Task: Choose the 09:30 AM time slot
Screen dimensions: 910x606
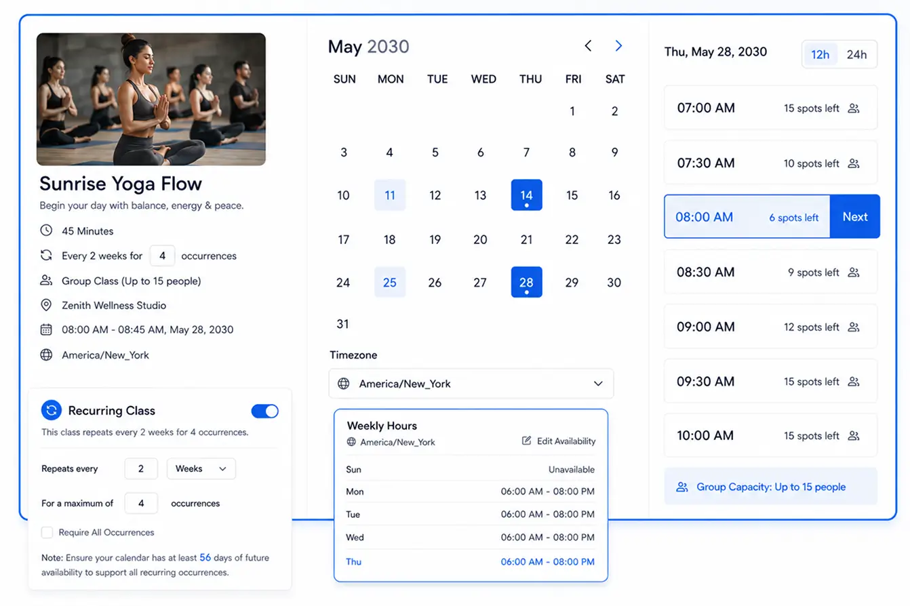Action: (x=770, y=382)
